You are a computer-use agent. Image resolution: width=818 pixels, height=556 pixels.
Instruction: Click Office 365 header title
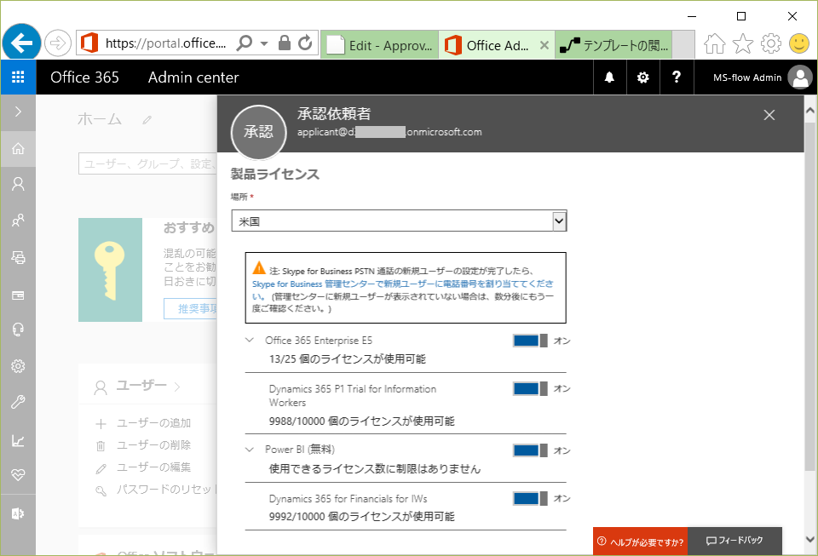(84, 77)
